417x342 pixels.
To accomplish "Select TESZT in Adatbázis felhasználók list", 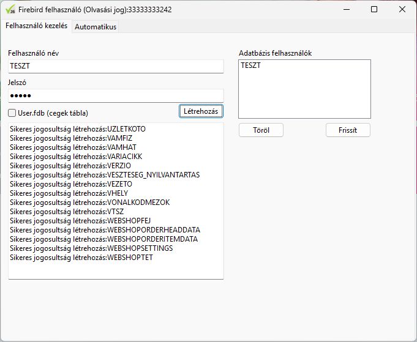I will coord(250,65).
